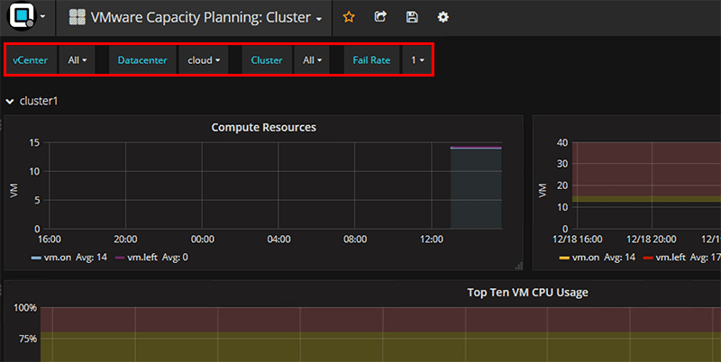Click the dashboard grid icon beside title

pos(78,17)
